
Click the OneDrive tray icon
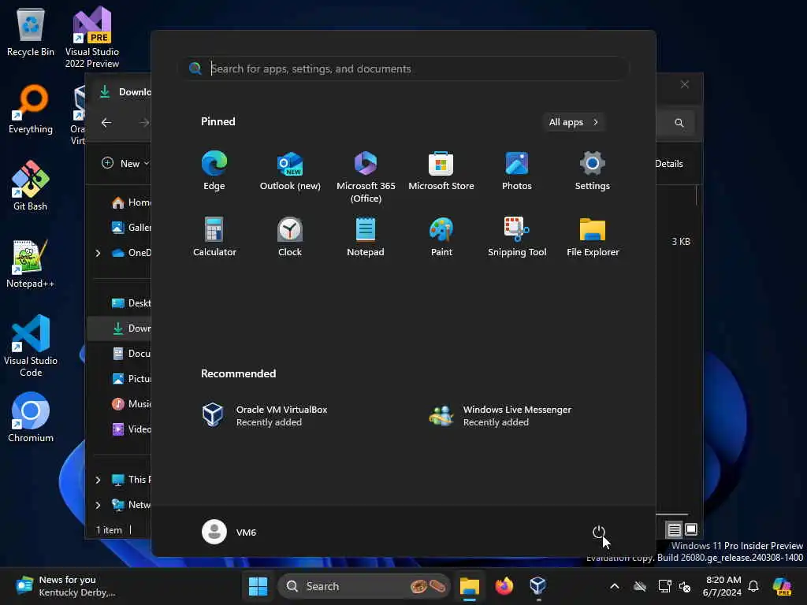coord(640,586)
